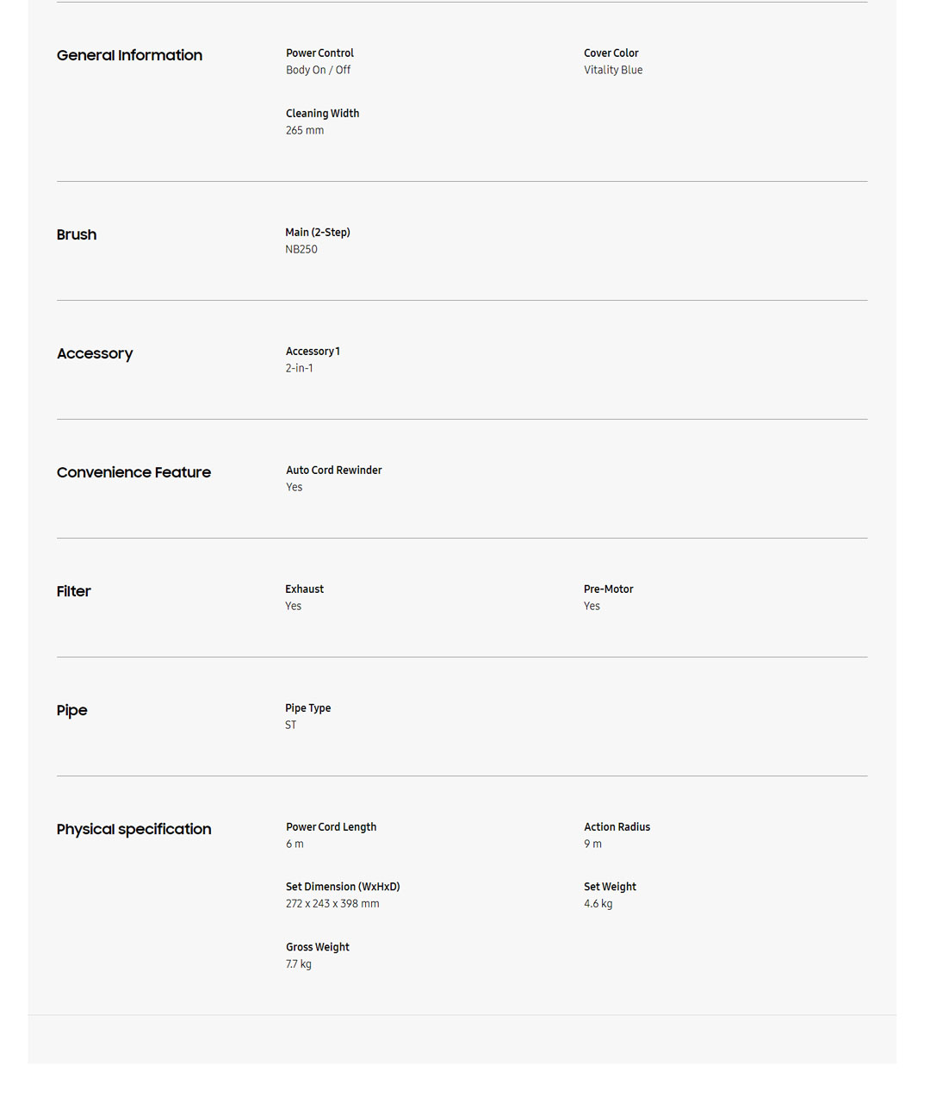This screenshot has width=930, height=1103.
Task: Select the 2-in-1 accessory value
Action: pyautogui.click(x=299, y=369)
